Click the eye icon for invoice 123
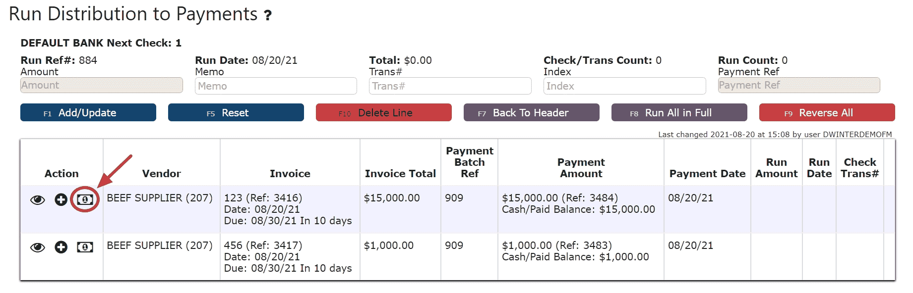 click(38, 200)
